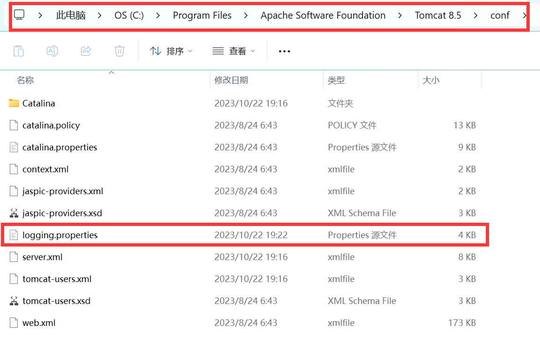Go to OS (C:) in the breadcrumb
Screen dimensions: 540x346
(129, 15)
